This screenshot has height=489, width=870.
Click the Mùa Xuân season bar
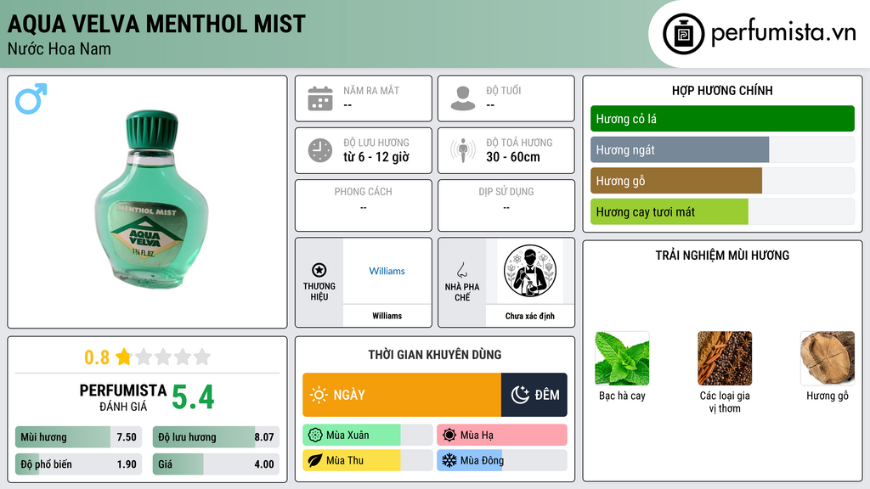pyautogui.click(x=368, y=436)
